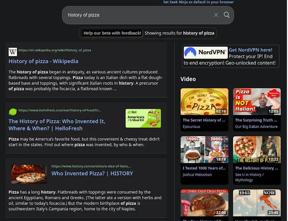Image resolution: width=288 pixels, height=221 pixels.
Task: Click Protect your IP! NordVPN ad text
Action: (230, 60)
